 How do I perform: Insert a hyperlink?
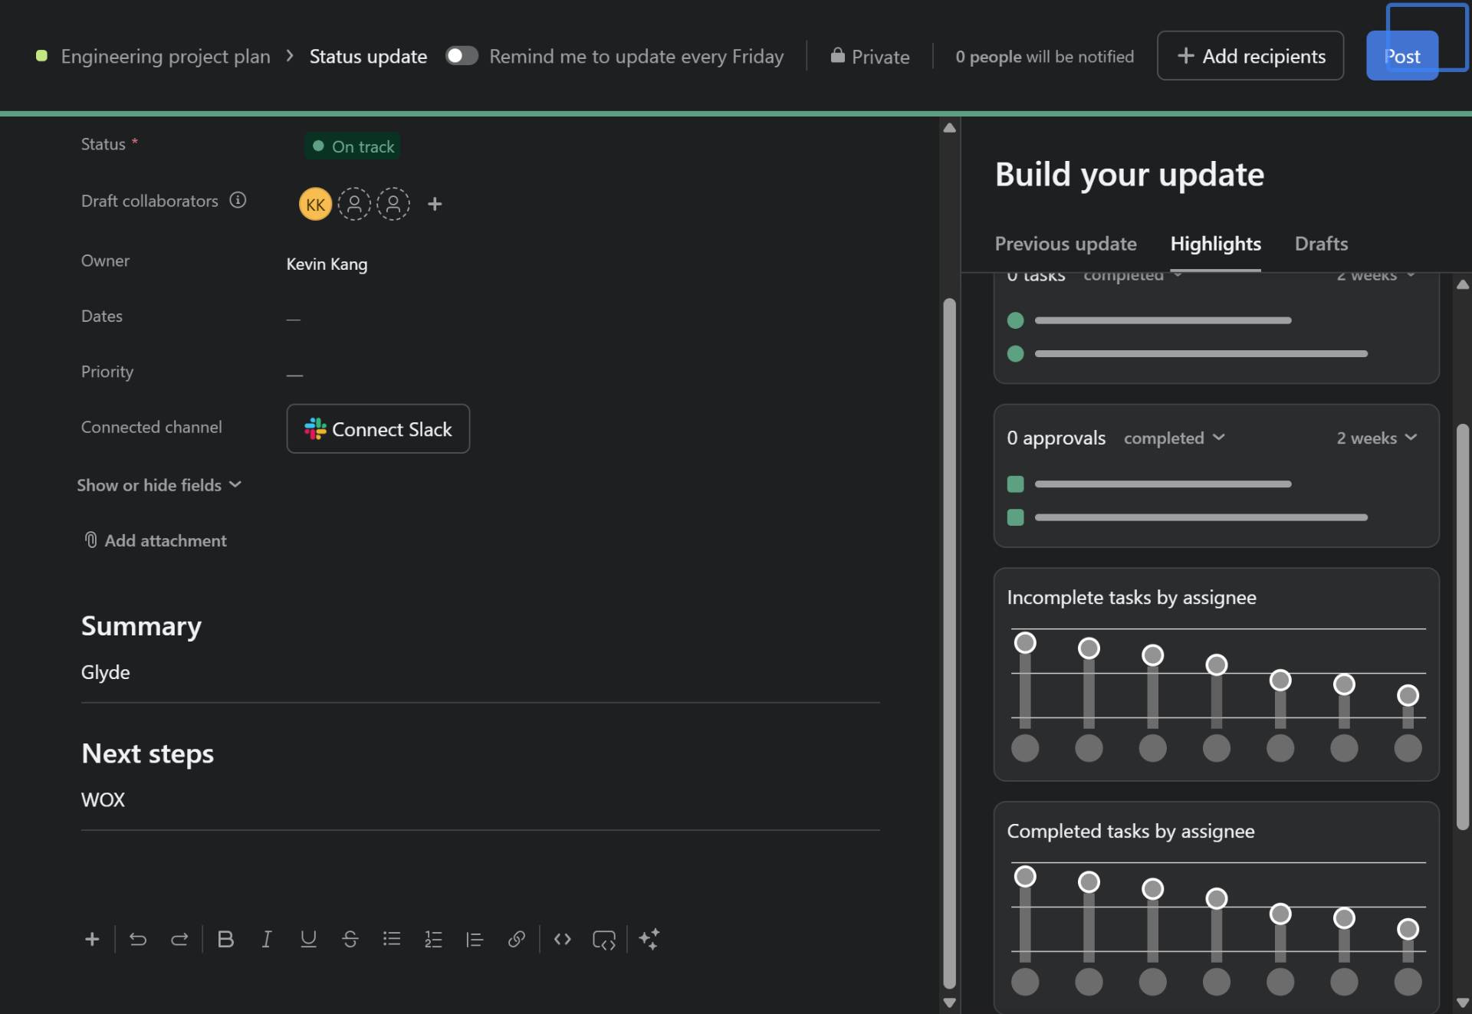pyautogui.click(x=516, y=939)
